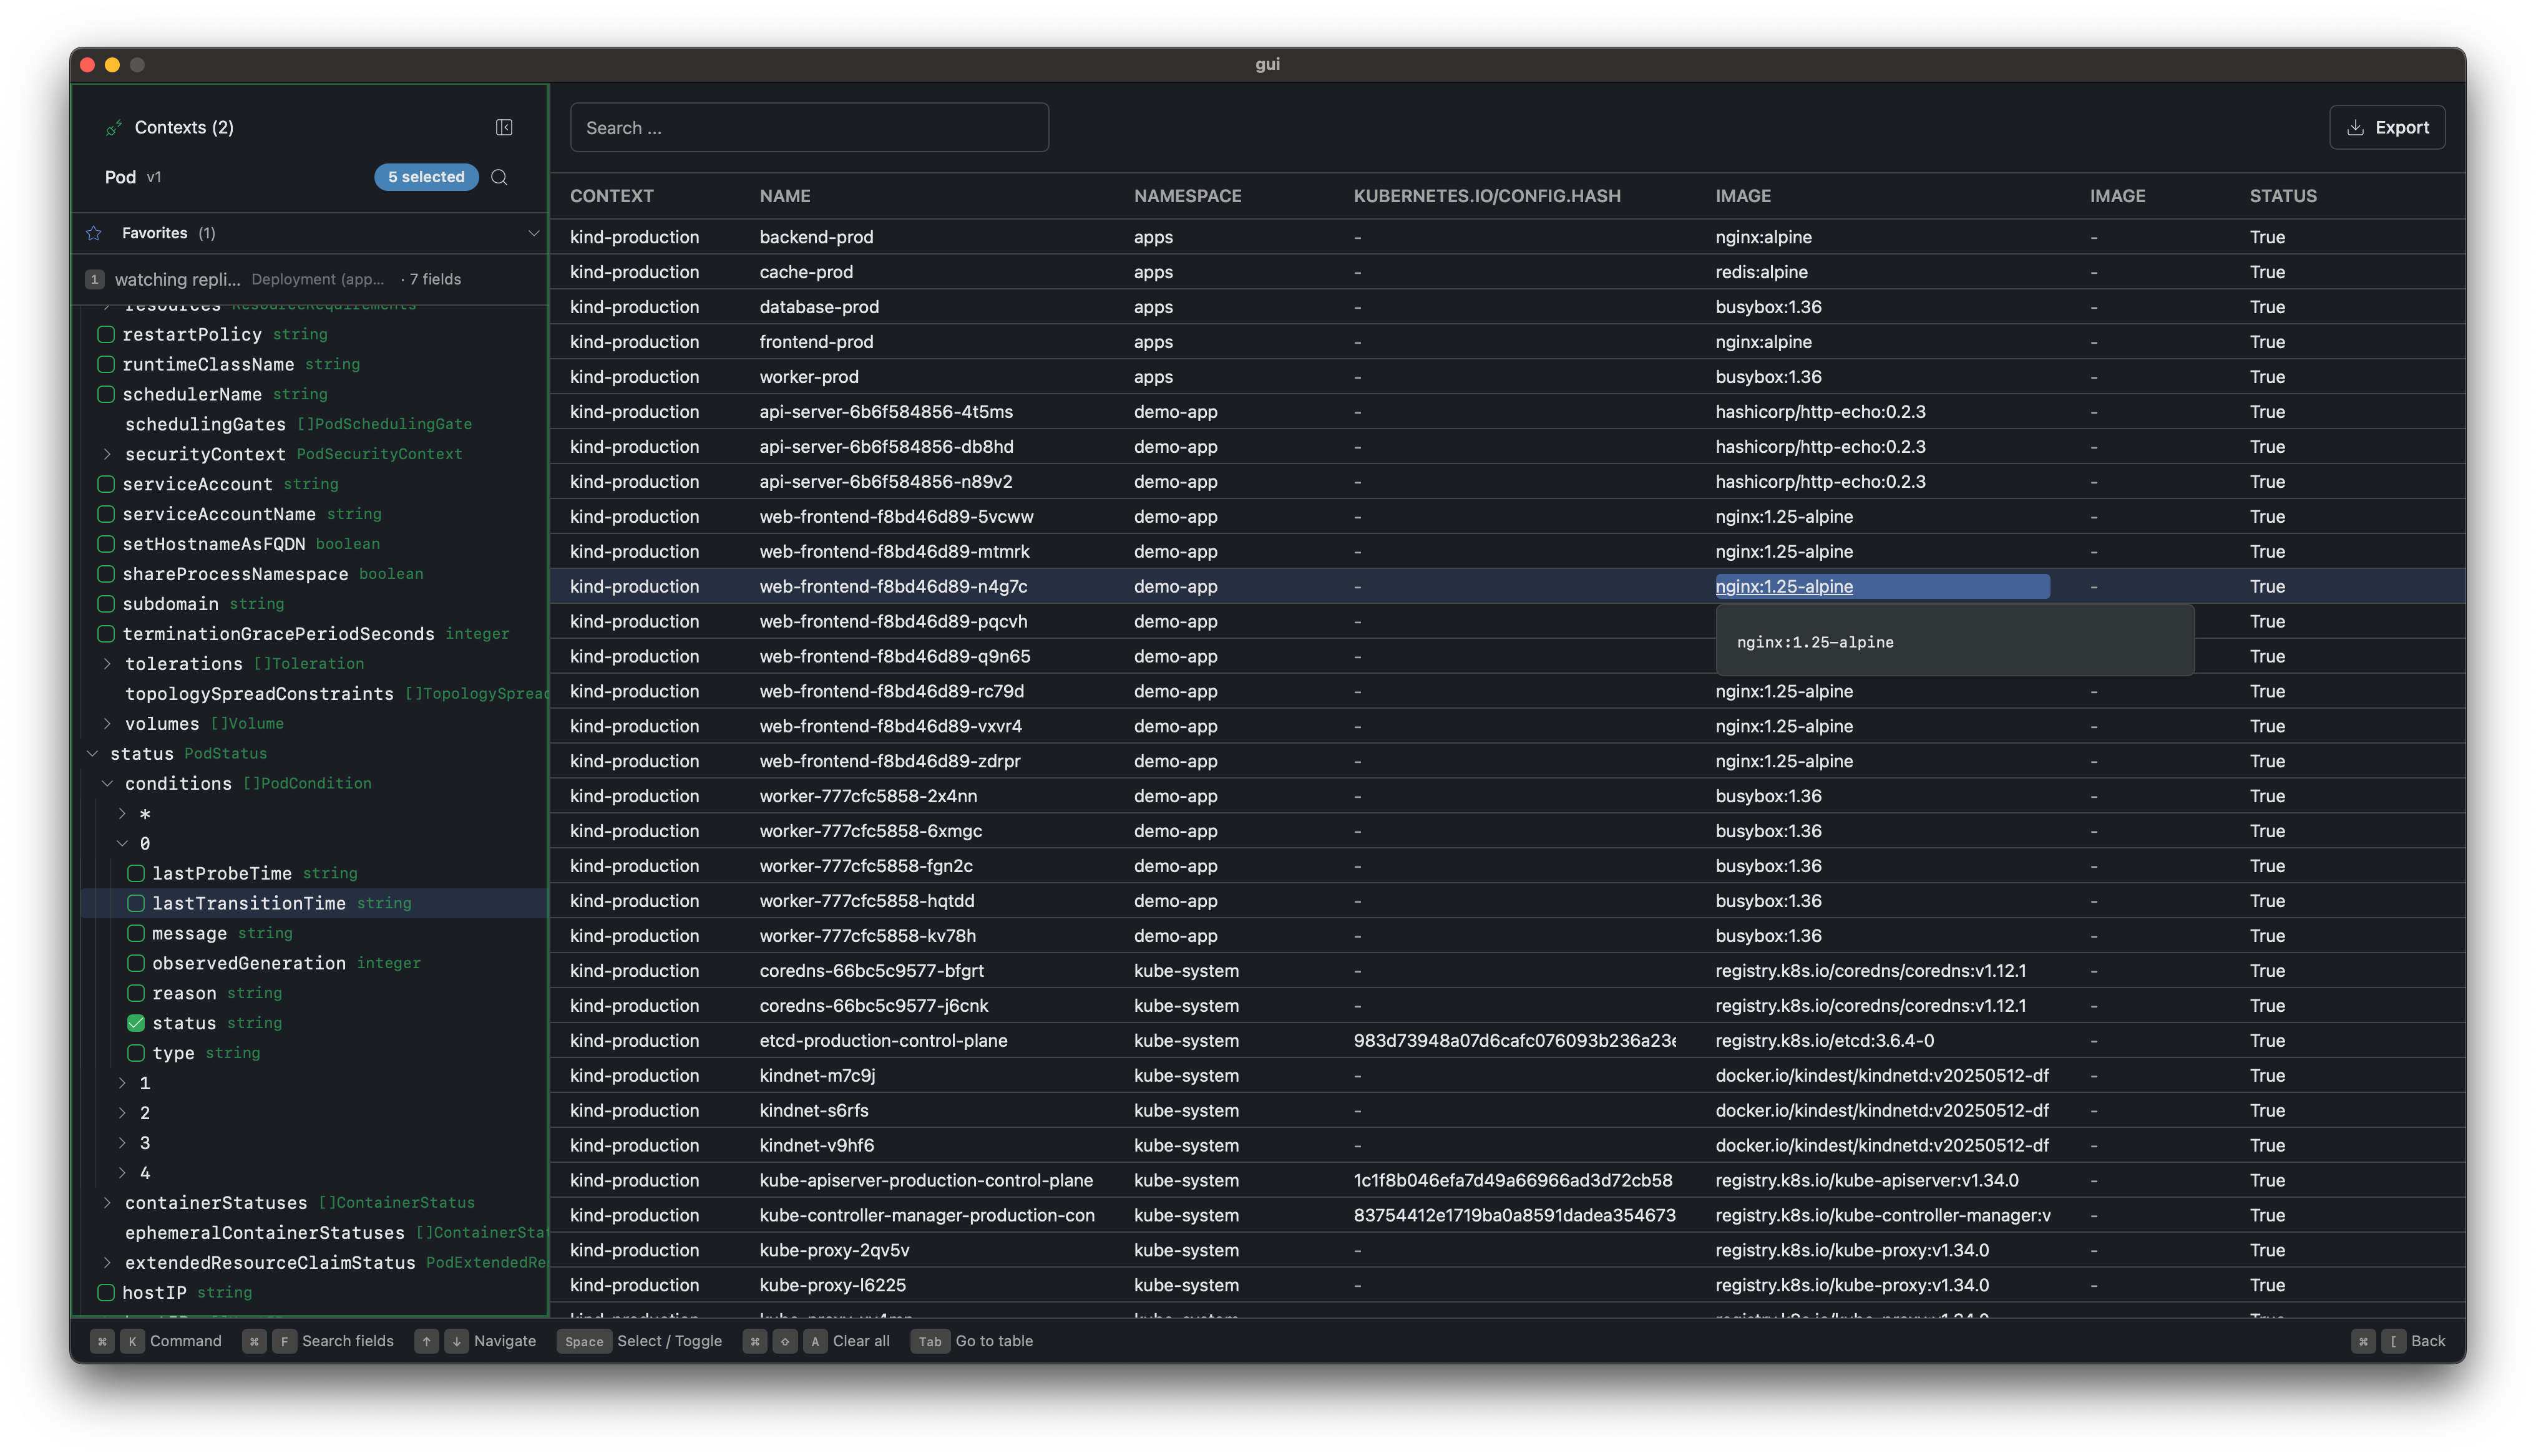Expand condition index 2
Screen dimensions: 2536x1456
click(122, 1112)
